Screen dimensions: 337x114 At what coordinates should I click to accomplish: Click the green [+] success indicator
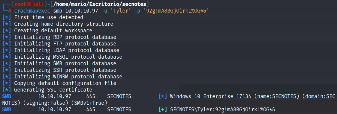pyautogui.click(x=162, y=110)
